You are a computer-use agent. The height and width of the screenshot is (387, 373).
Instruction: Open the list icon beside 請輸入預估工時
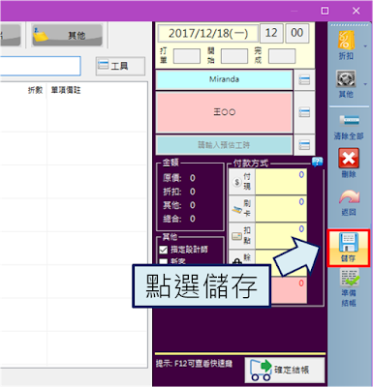coord(304,145)
